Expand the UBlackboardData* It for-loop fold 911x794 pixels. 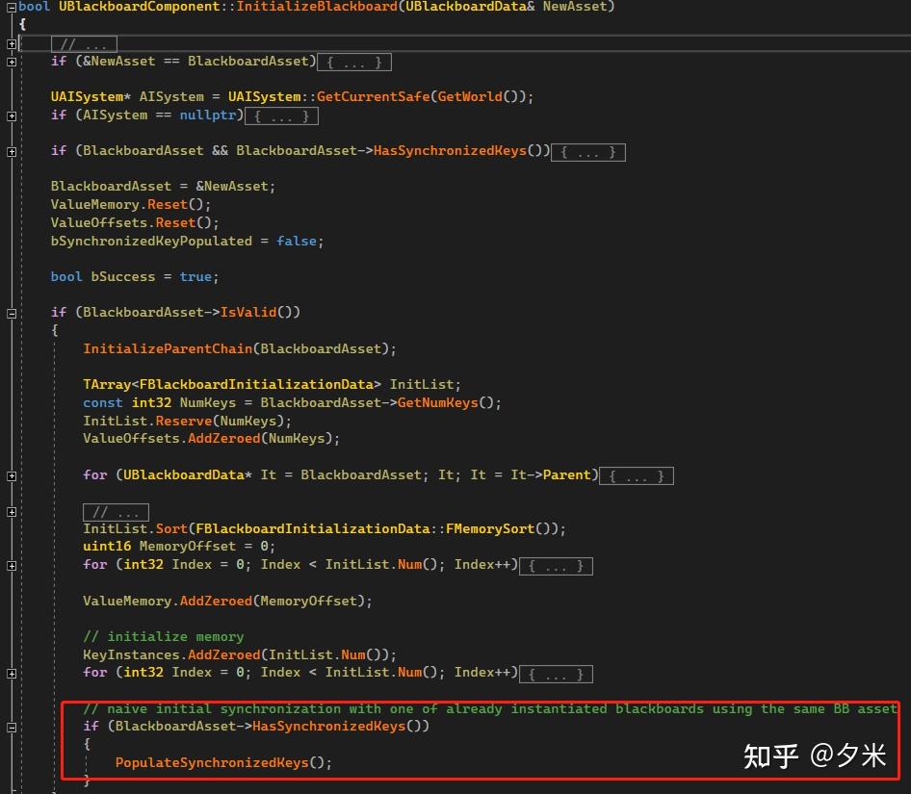(11, 476)
